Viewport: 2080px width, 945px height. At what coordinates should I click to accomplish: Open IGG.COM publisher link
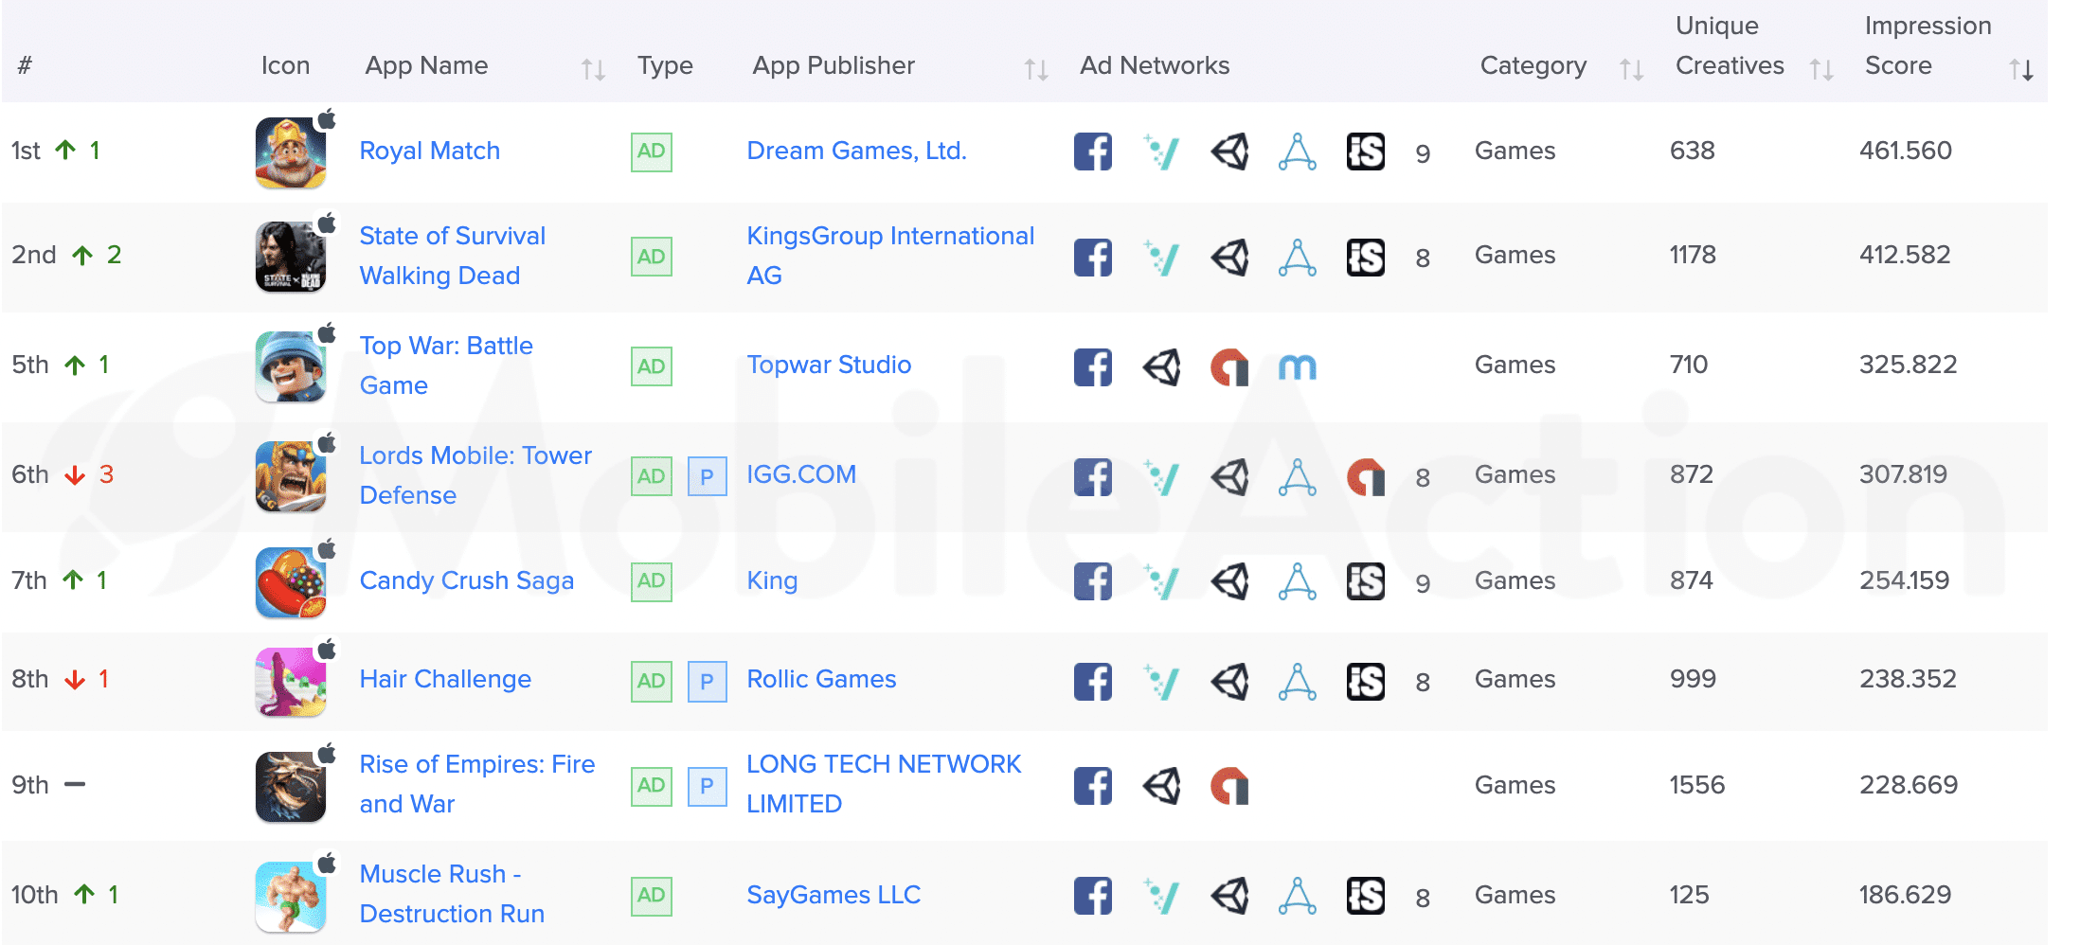click(x=801, y=474)
